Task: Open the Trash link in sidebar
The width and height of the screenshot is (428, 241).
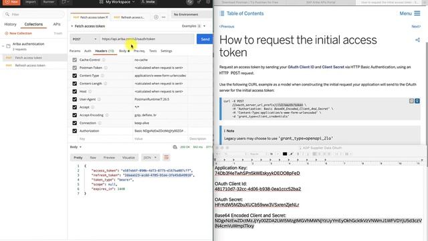Action: 58,33
